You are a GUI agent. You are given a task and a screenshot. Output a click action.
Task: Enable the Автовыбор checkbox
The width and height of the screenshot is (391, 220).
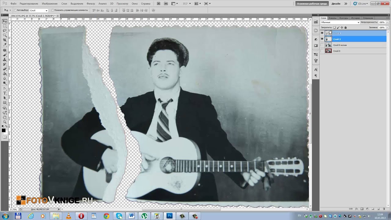coord(15,10)
